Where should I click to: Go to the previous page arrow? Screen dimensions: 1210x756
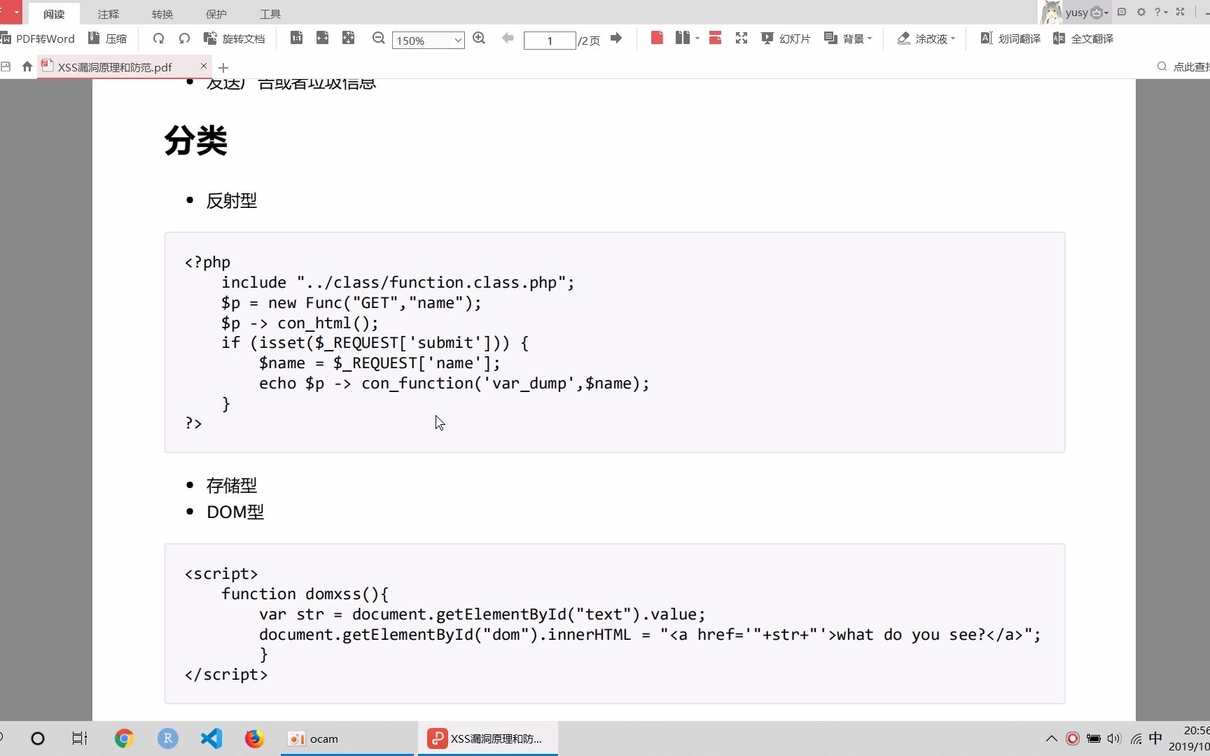point(508,38)
